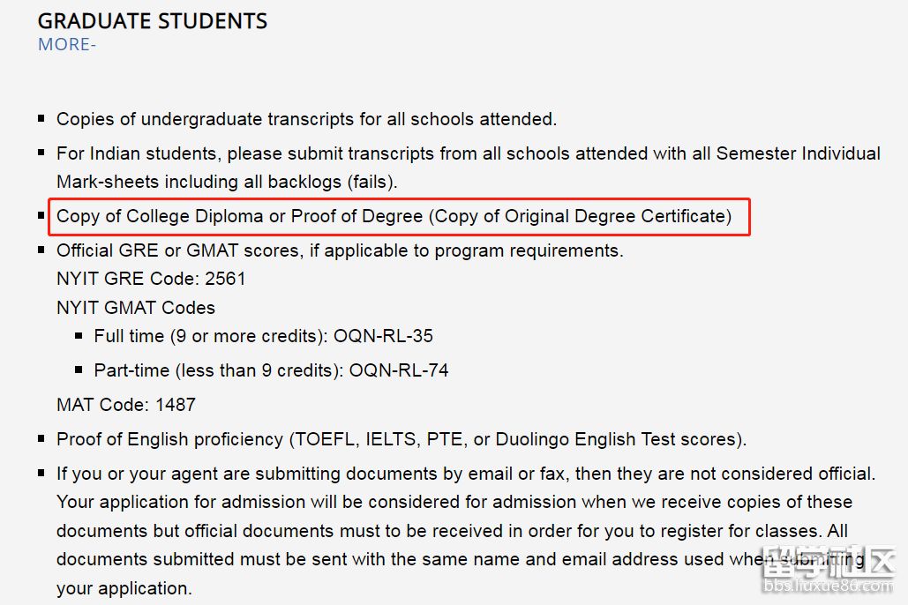Viewport: 908px width, 605px height.
Task: Click the bullet before 'If you or your agent'
Action: click(x=41, y=473)
